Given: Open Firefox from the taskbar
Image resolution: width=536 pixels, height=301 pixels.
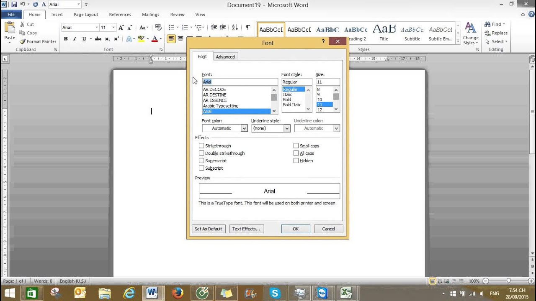Looking at the screenshot, I should (178, 293).
